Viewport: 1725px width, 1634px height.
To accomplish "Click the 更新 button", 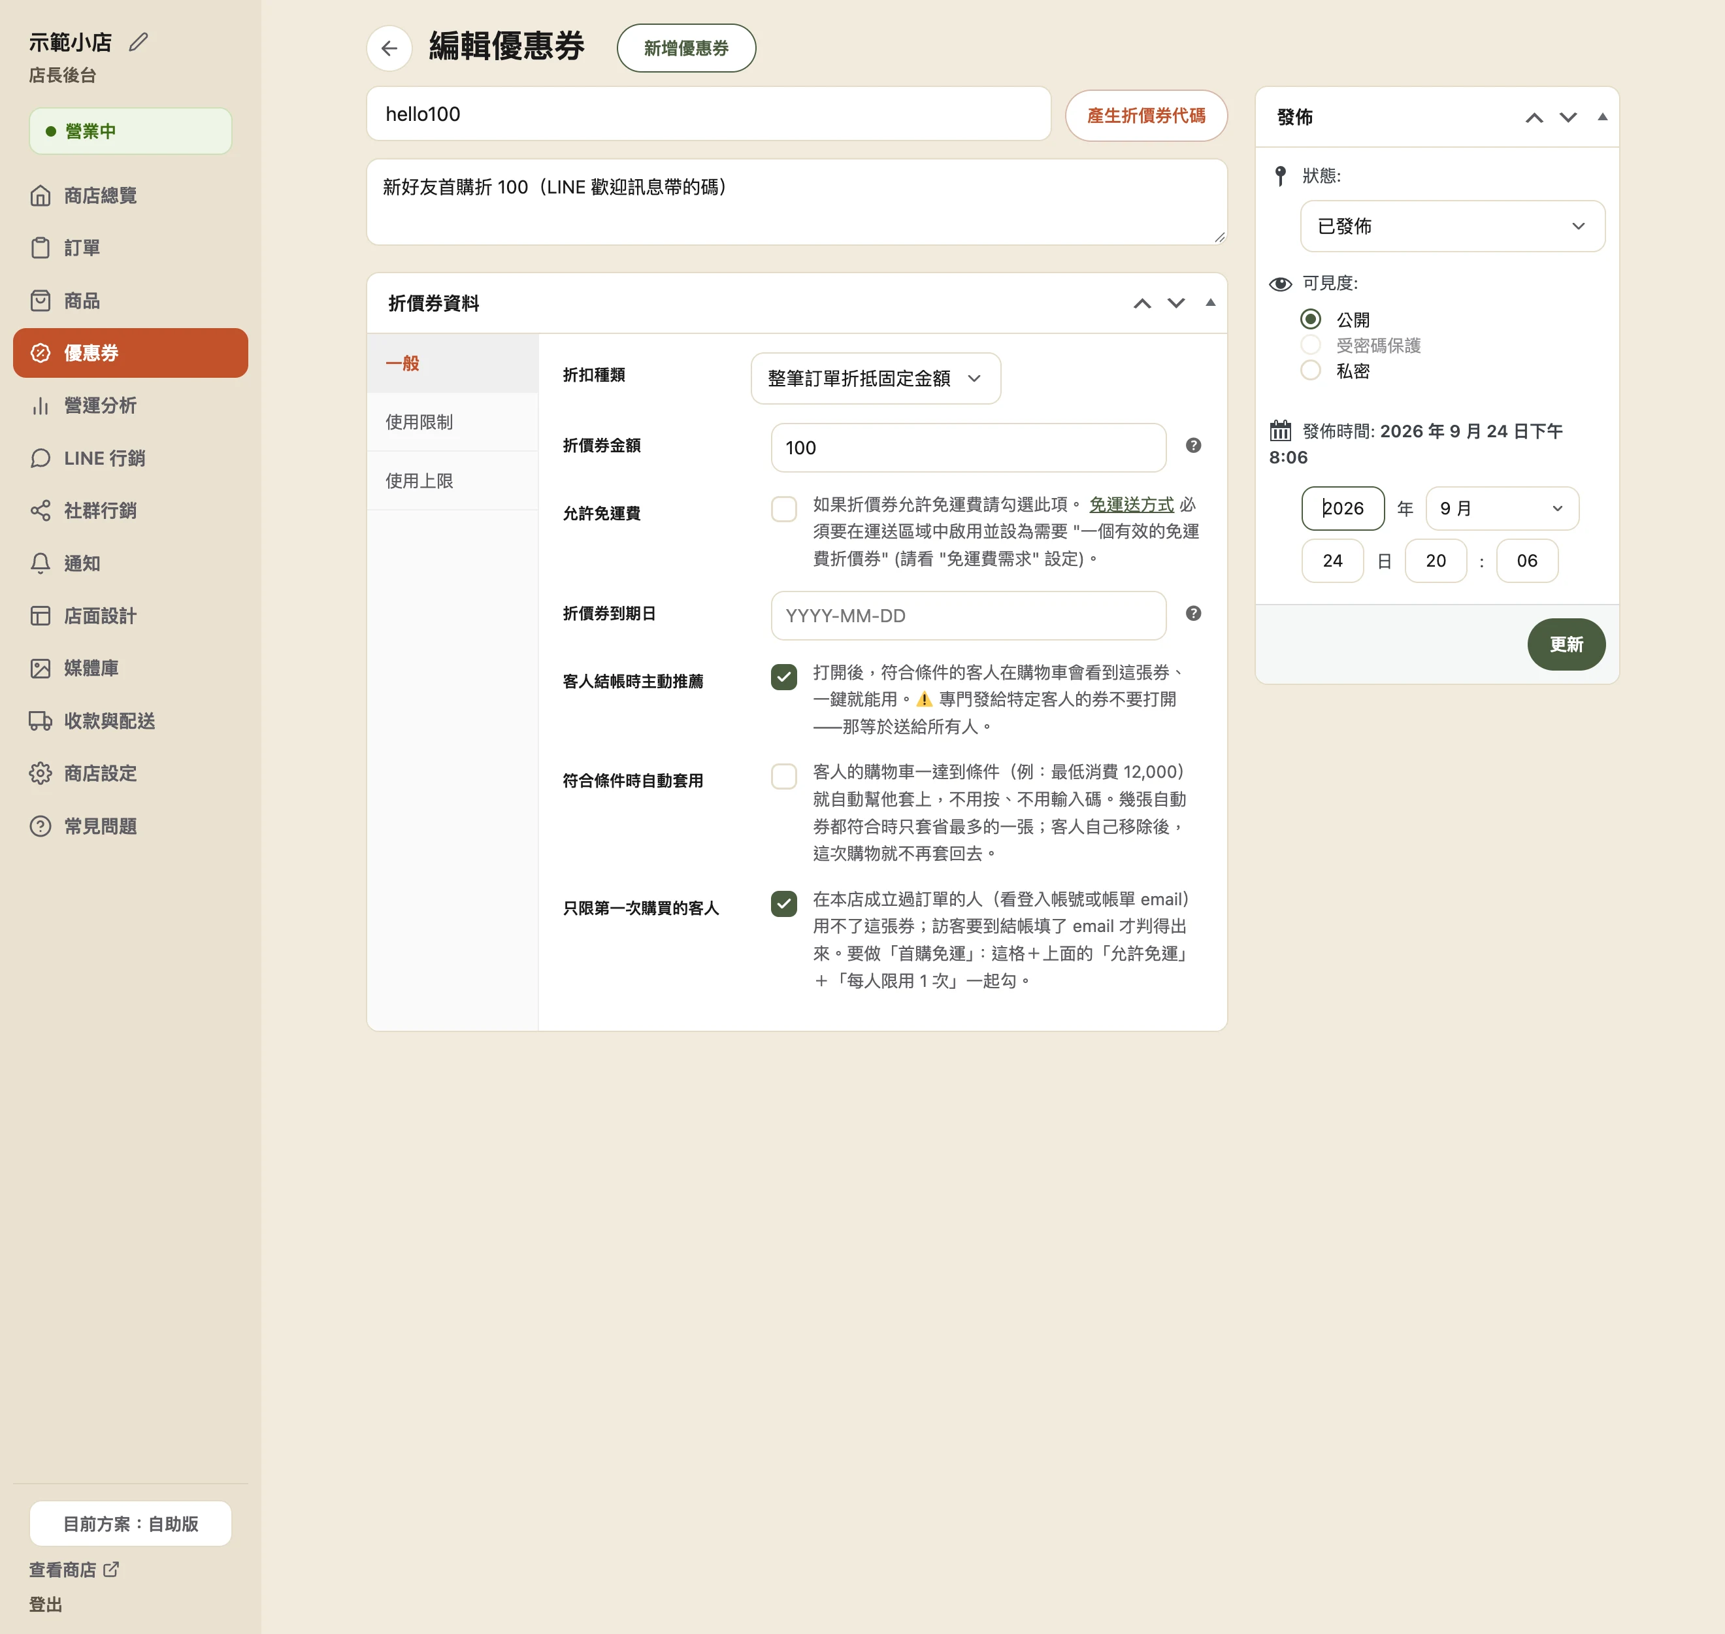I will point(1566,644).
